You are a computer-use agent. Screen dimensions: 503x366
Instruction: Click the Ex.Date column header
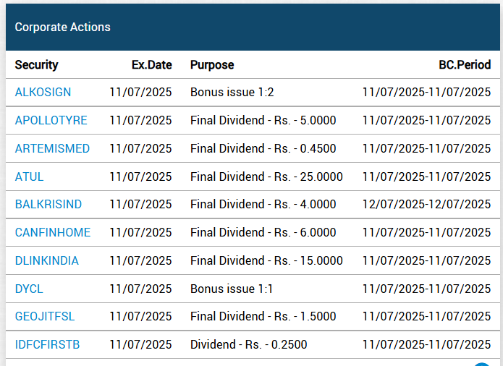152,65
